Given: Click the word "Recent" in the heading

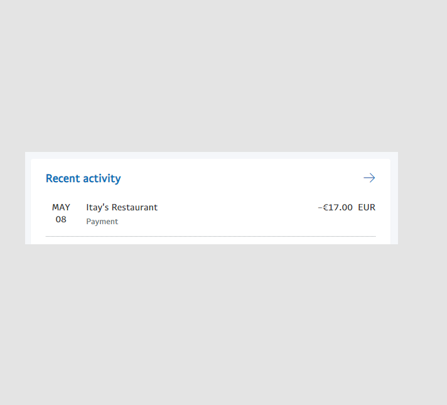Looking at the screenshot, I should 63,178.
